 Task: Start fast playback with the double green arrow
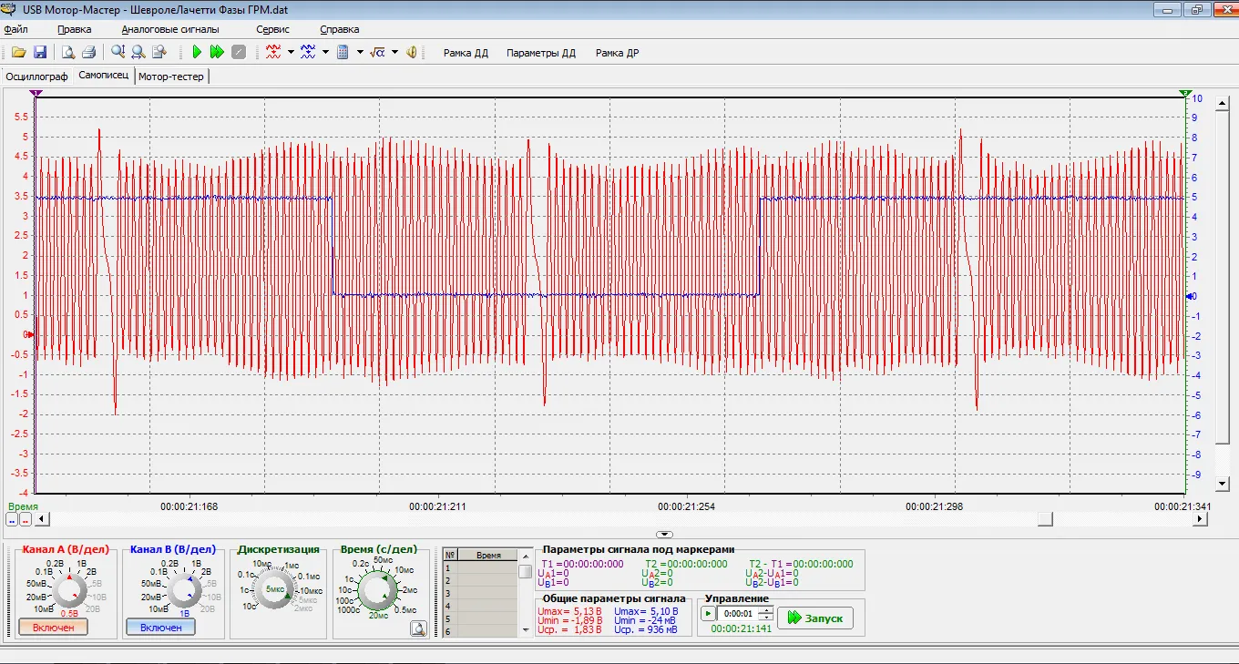tap(217, 52)
